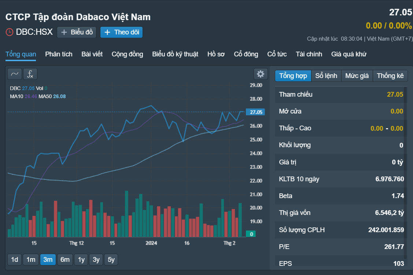413x275 pixels.
Task: Switch chart to 1y range
Action: tap(81, 260)
